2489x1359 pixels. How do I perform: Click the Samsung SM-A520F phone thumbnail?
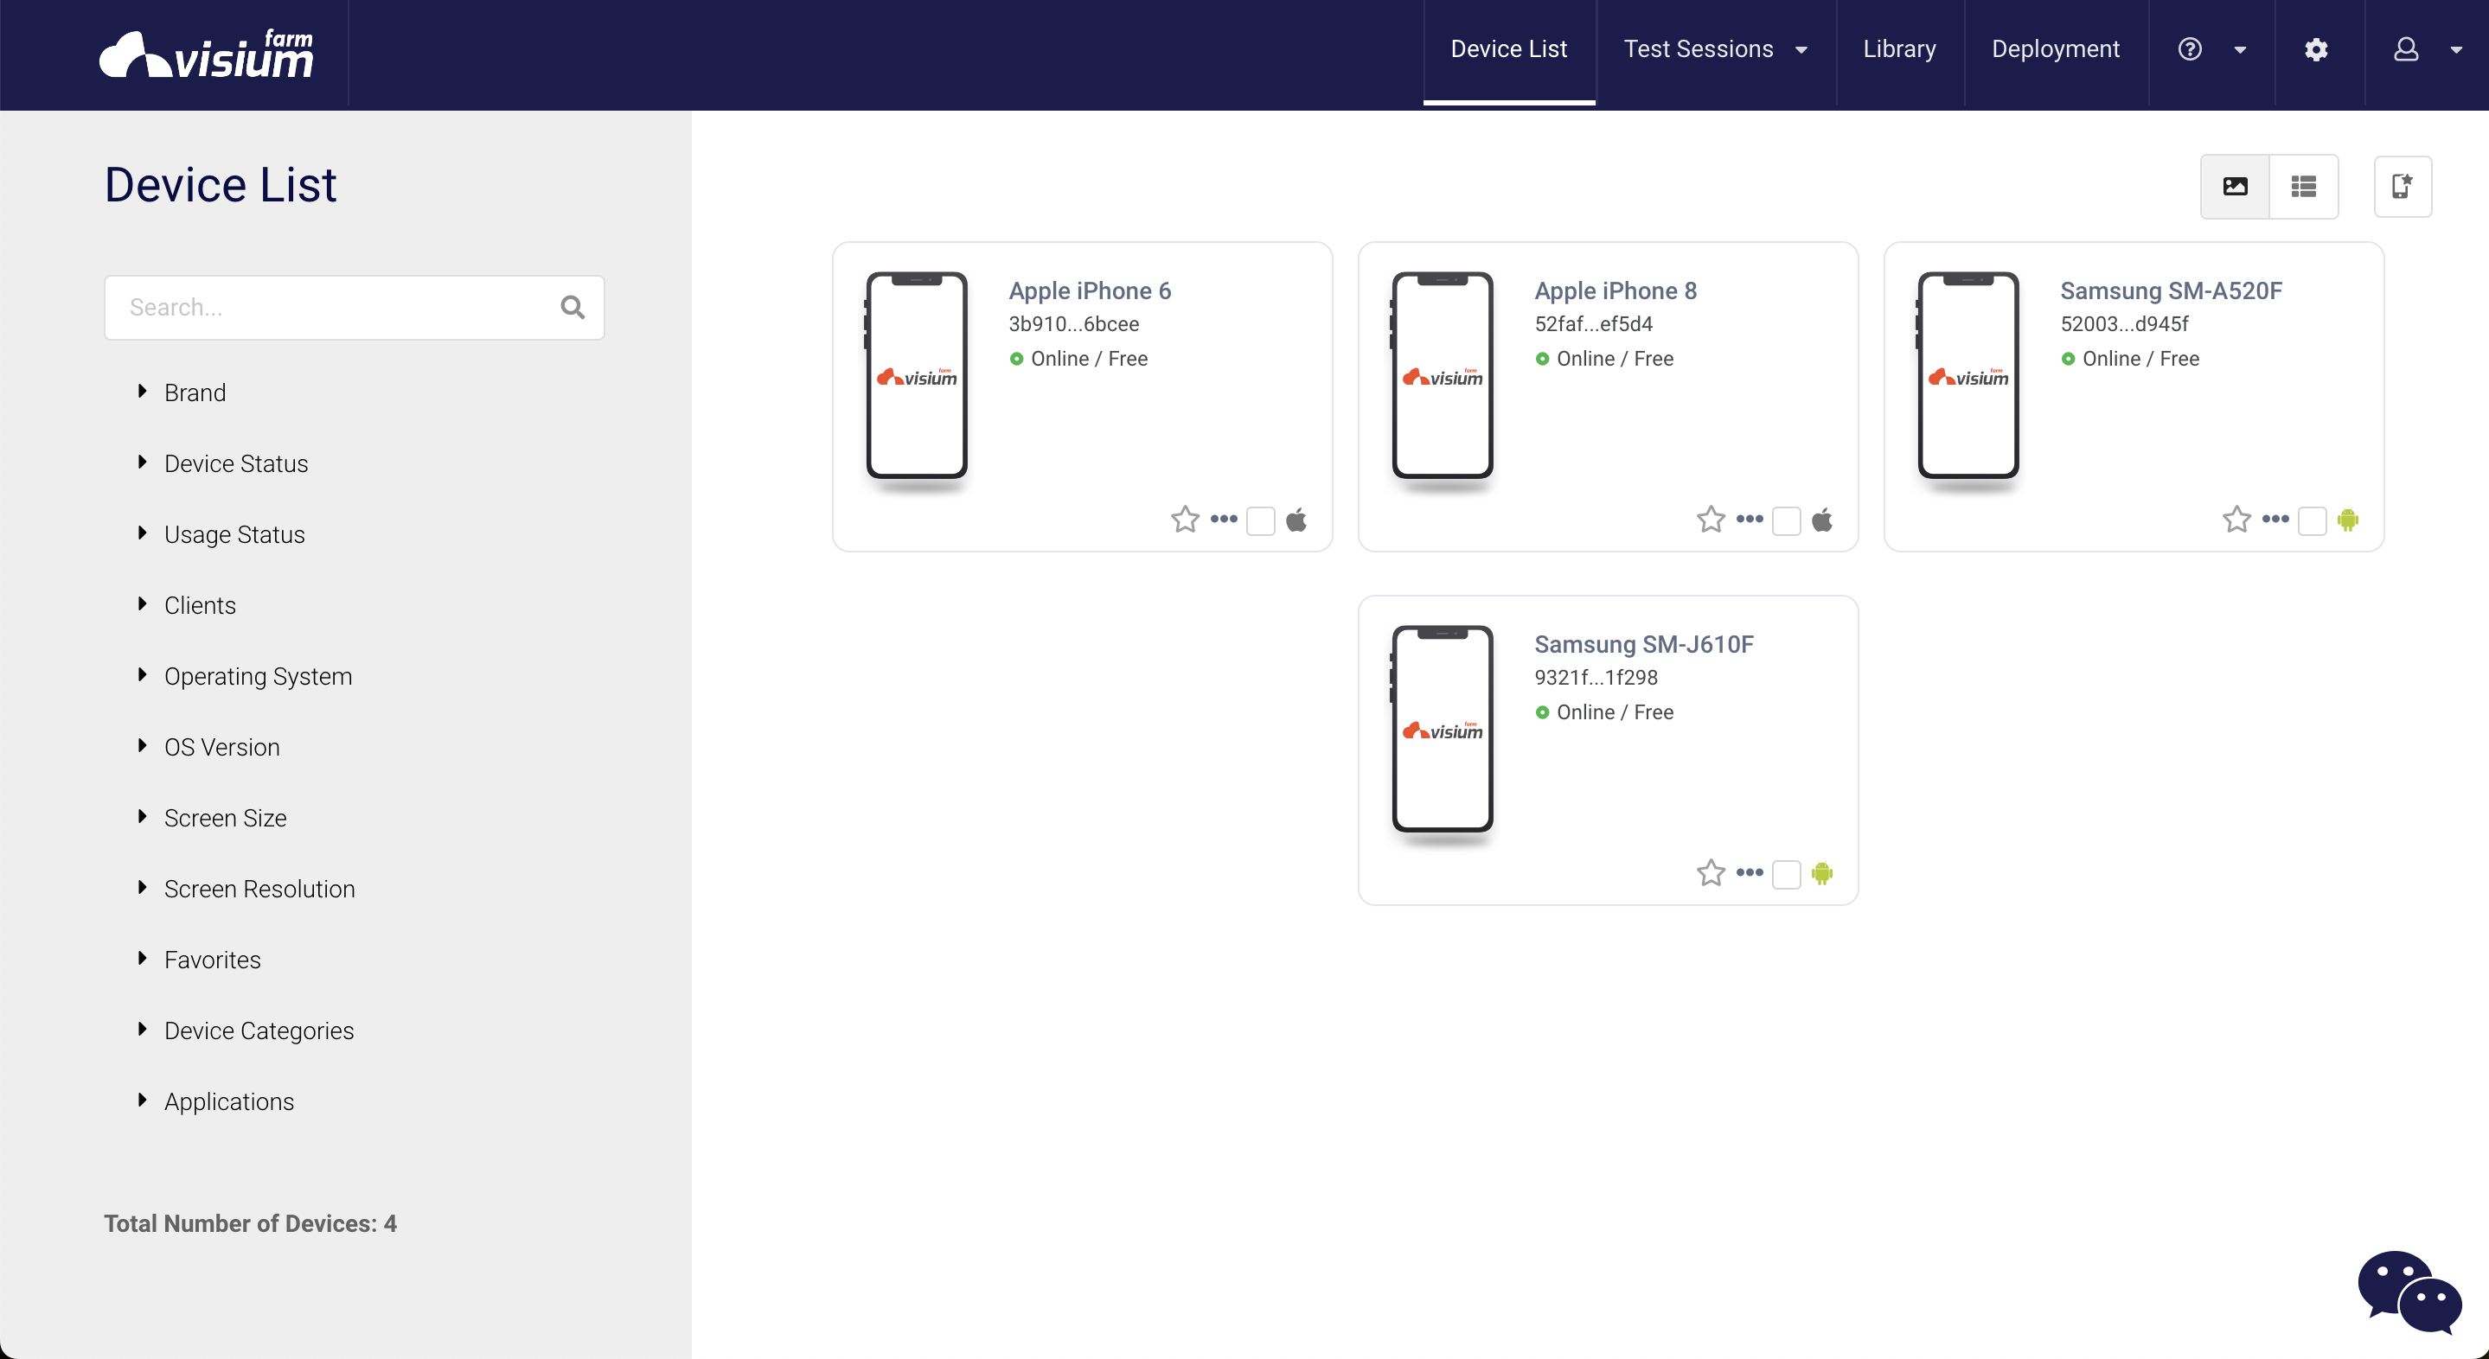(x=1968, y=375)
